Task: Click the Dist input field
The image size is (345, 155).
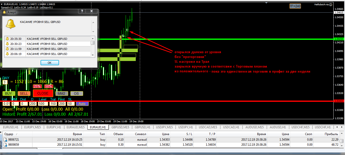Action: click(x=24, y=104)
